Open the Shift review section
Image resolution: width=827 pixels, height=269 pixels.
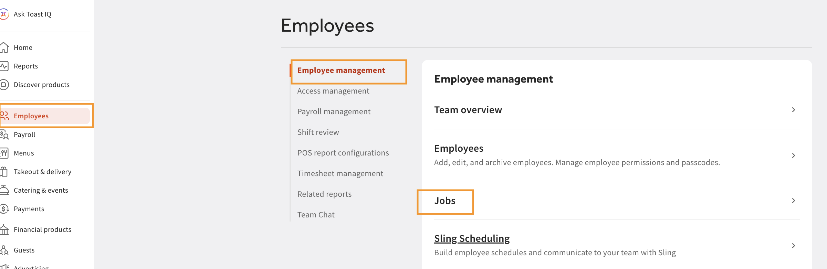pyautogui.click(x=318, y=132)
